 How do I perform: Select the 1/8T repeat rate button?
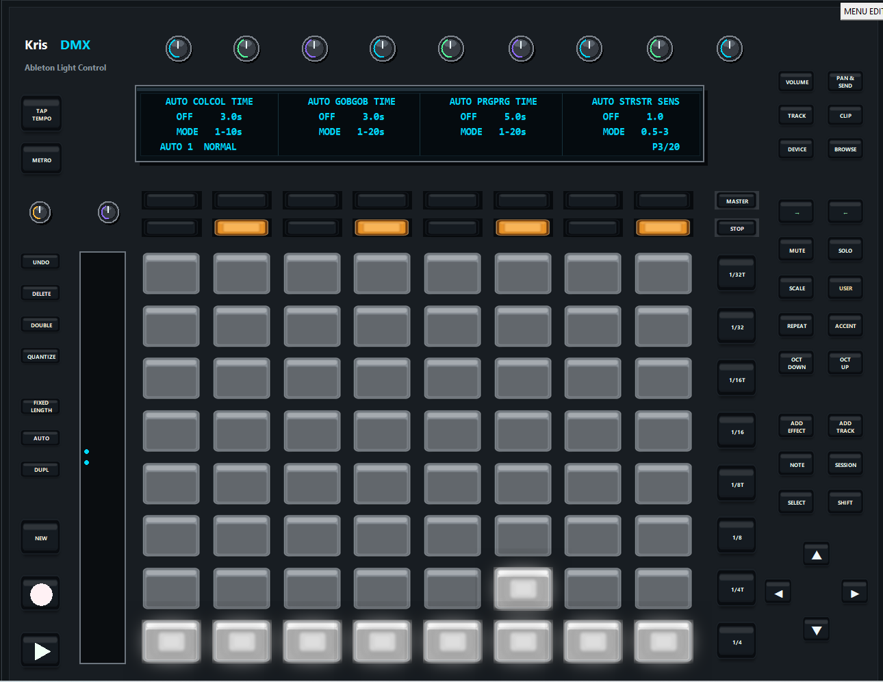click(737, 485)
